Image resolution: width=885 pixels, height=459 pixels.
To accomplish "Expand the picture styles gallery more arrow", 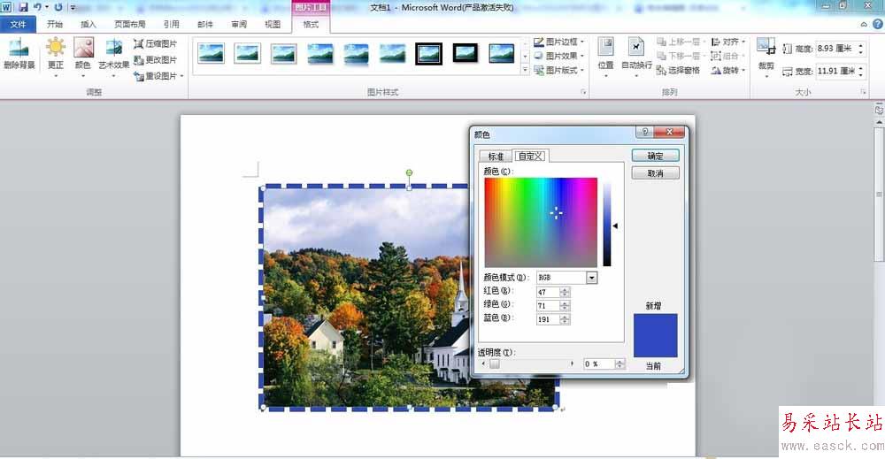I will point(525,70).
